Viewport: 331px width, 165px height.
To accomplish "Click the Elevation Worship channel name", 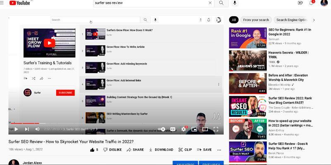I will click(280, 85).
